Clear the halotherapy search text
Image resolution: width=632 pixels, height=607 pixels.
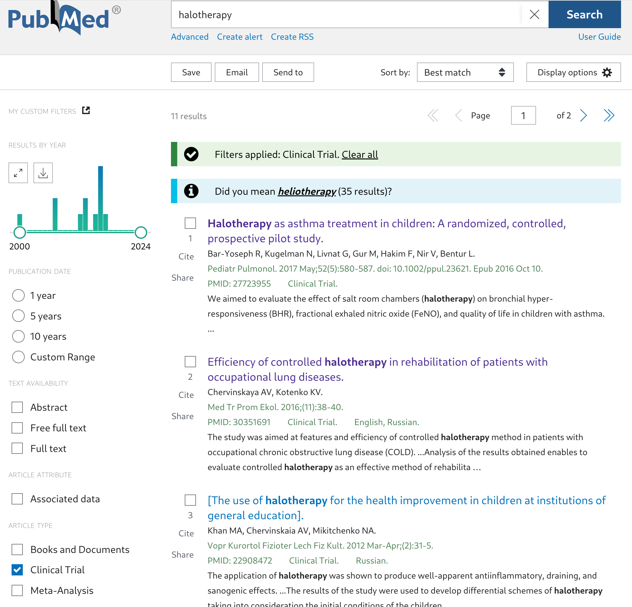[534, 14]
